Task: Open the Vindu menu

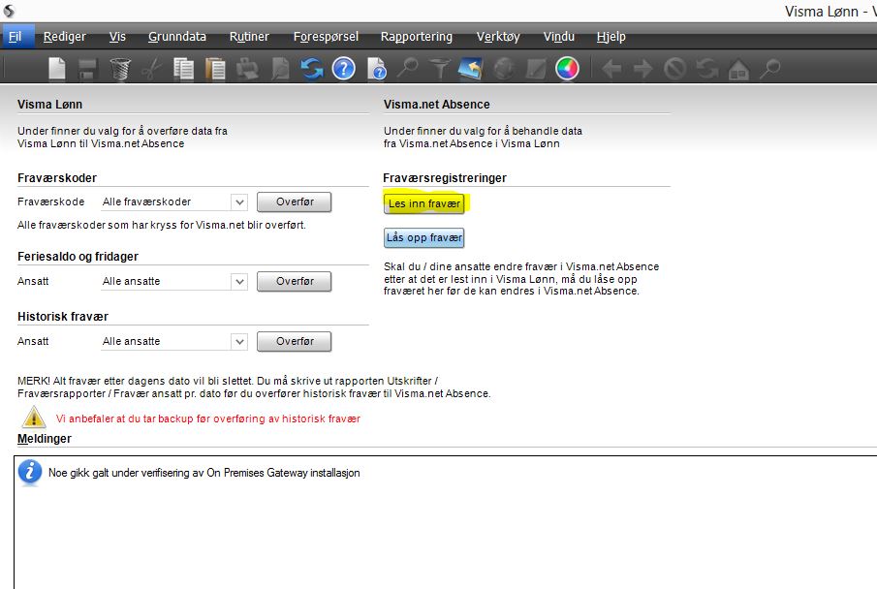Action: [x=559, y=37]
